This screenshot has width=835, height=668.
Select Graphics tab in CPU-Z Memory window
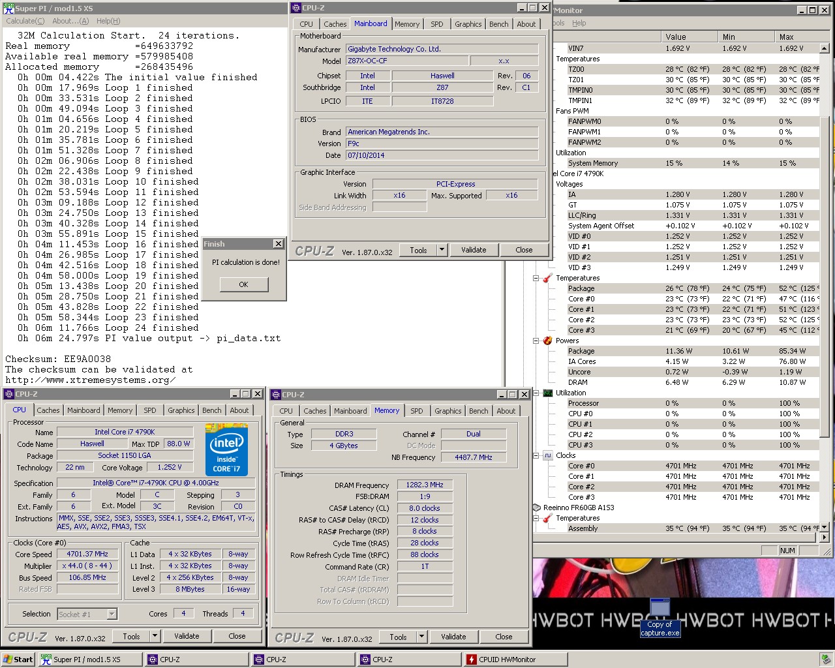(x=448, y=411)
